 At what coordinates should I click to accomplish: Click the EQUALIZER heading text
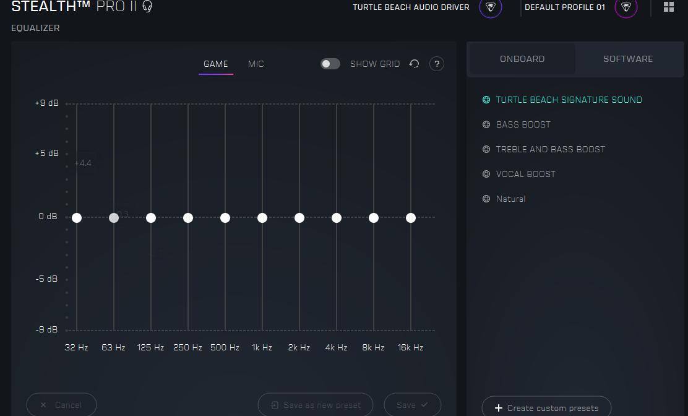pyautogui.click(x=35, y=28)
